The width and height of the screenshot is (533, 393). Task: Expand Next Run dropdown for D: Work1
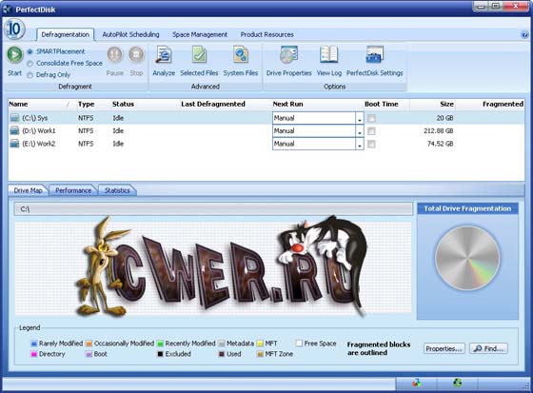(x=360, y=131)
